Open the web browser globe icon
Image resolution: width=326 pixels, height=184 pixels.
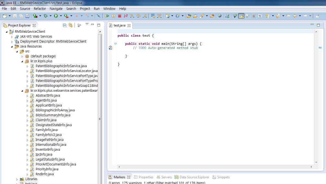[x=220, y=16]
